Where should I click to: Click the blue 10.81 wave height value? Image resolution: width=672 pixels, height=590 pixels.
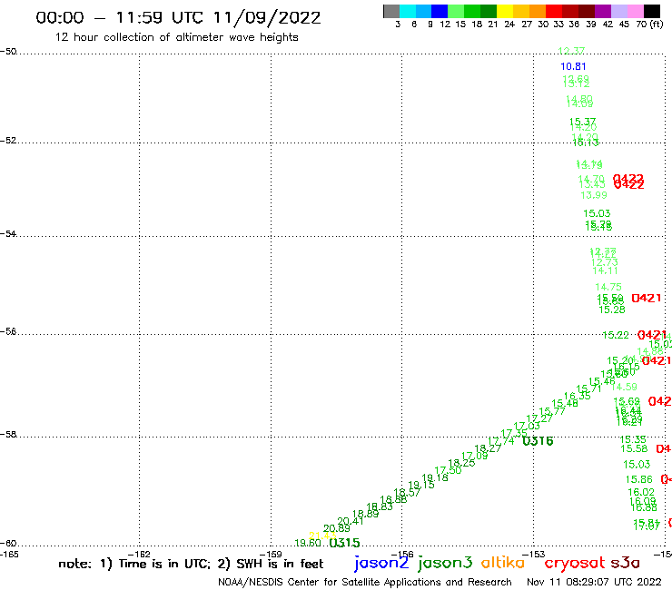(573, 66)
